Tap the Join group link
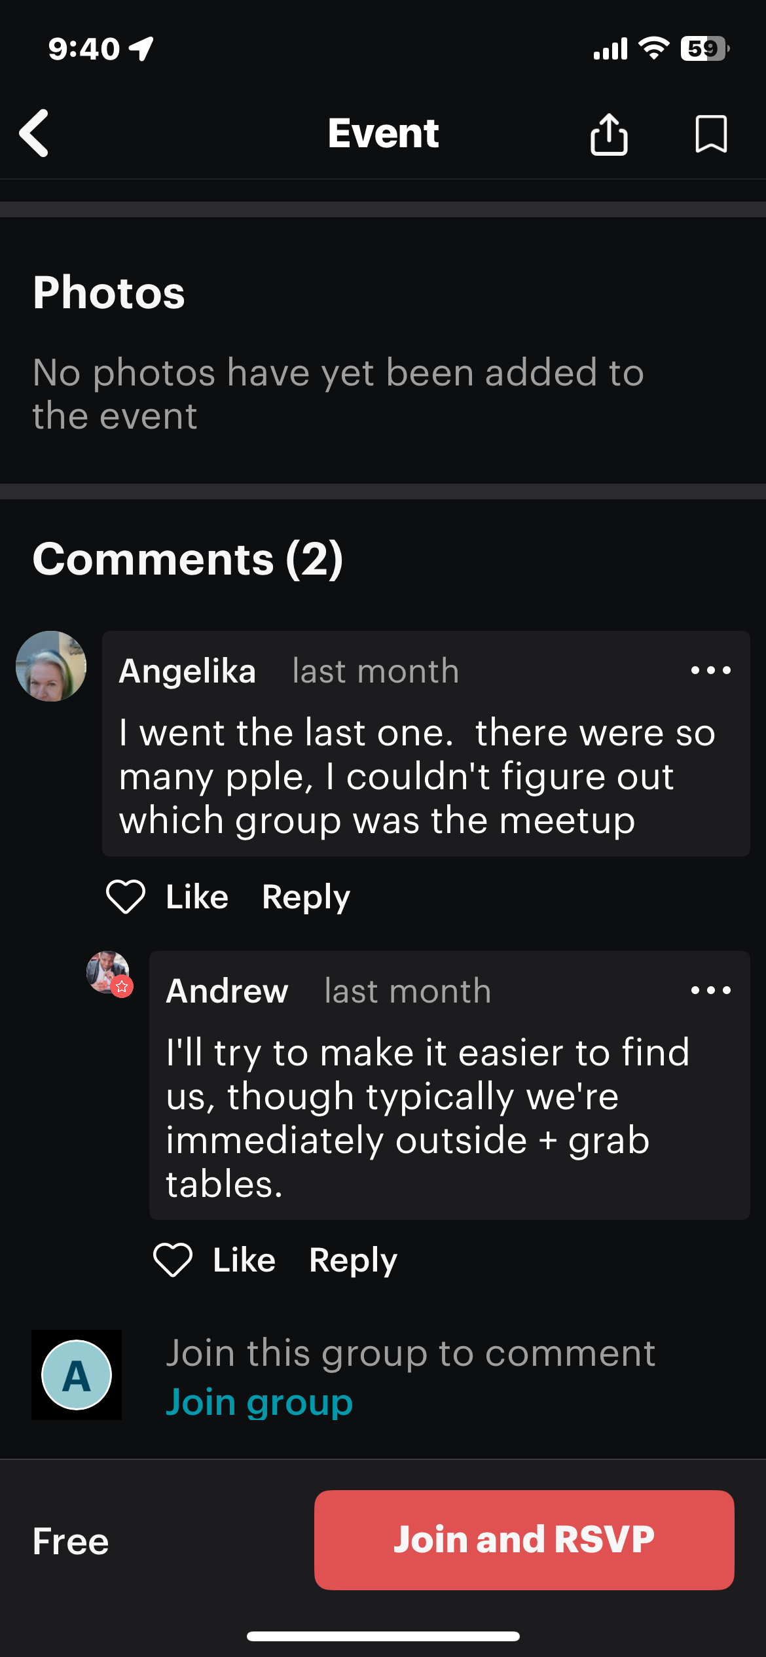The image size is (766, 1657). 259,1402
